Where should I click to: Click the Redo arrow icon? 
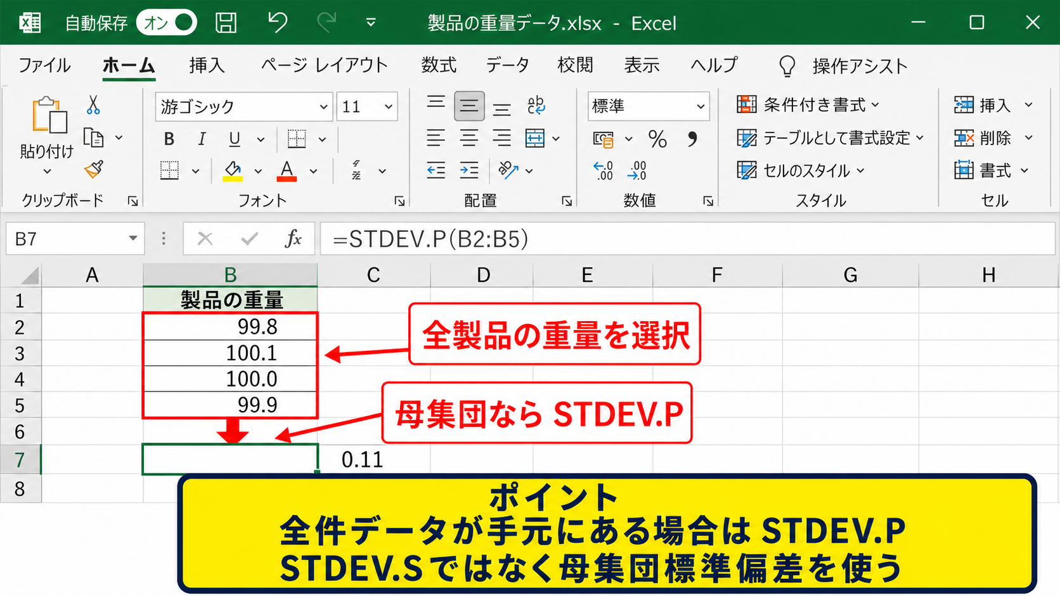(326, 23)
